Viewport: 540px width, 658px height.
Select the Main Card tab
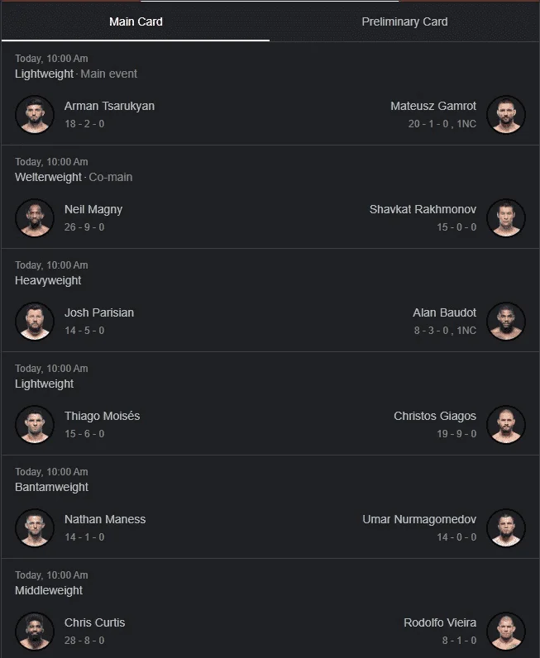[136, 21]
